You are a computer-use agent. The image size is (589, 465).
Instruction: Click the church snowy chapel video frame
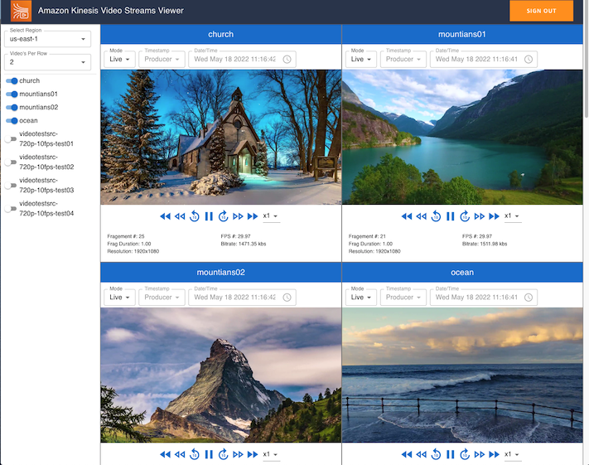221,138
